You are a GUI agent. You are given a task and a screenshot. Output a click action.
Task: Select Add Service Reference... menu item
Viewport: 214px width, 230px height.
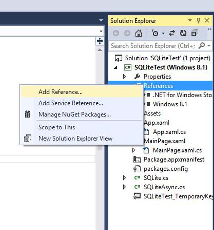click(71, 103)
